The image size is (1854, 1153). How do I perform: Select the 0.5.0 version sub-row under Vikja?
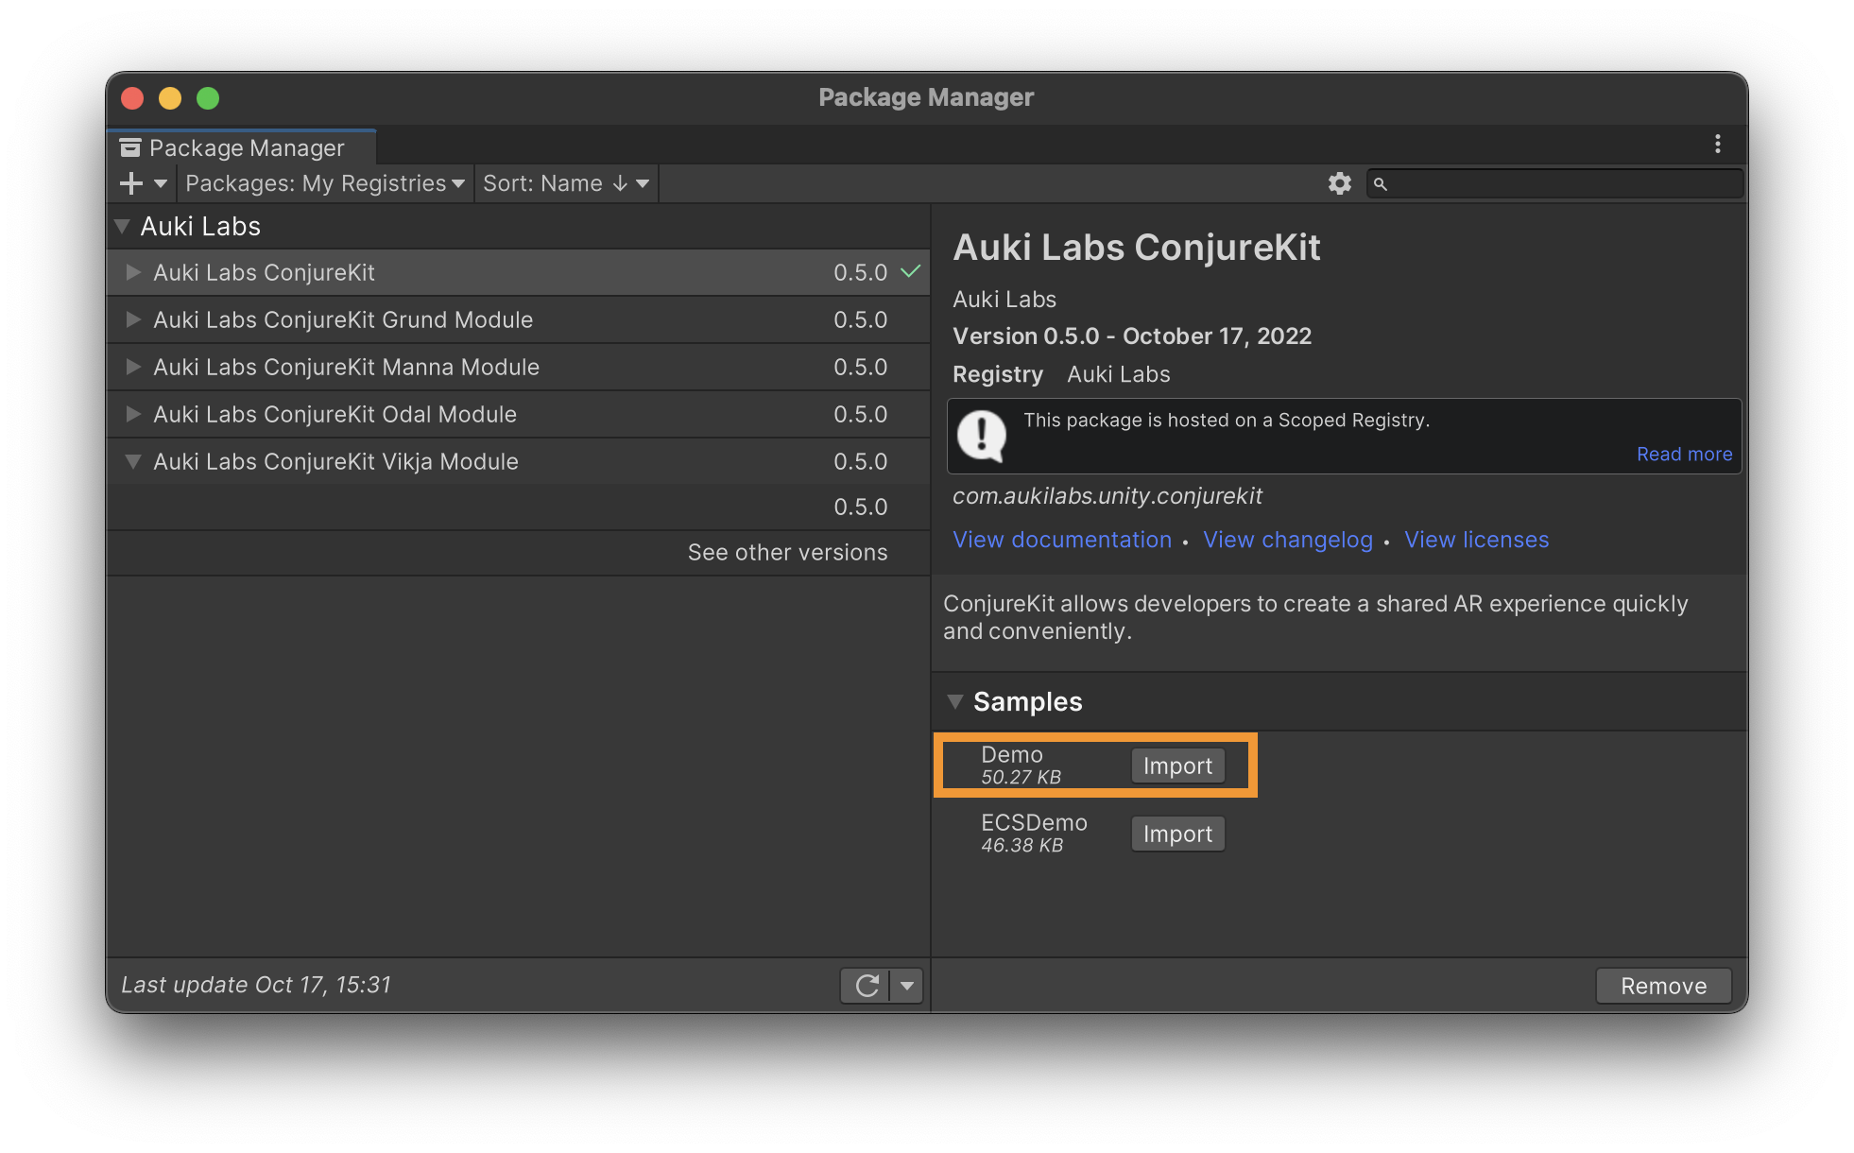(x=518, y=507)
